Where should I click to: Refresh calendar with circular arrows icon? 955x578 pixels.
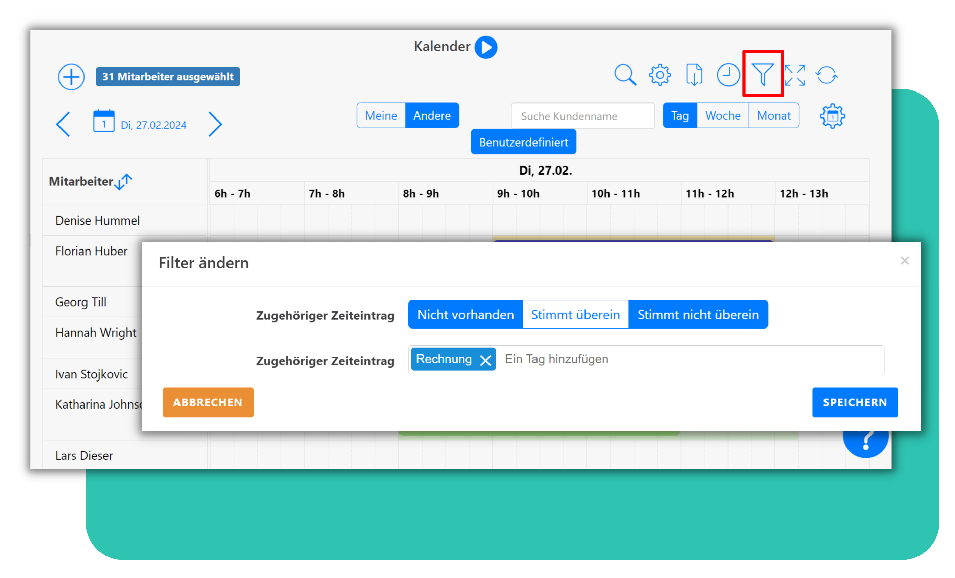click(x=826, y=75)
